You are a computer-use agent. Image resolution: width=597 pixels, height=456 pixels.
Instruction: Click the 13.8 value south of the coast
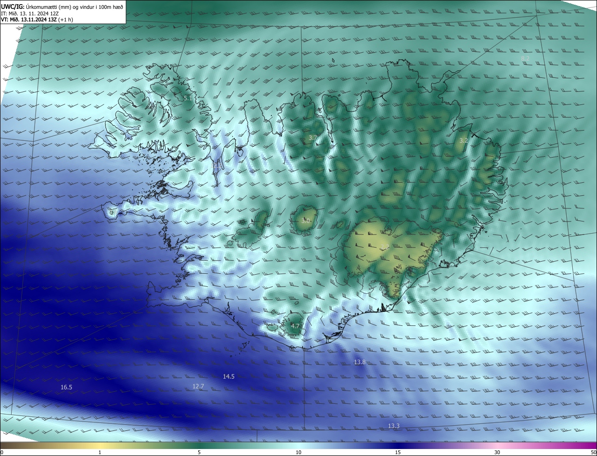(360, 362)
